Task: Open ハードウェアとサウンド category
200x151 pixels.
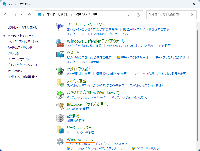Action: pos(20,47)
